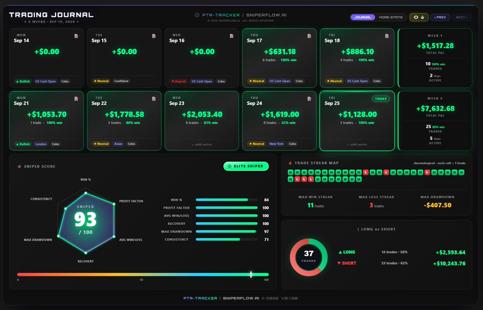Click the Sep 23 P&L '+$2,053.40'
483x310 pixels.
[x=202, y=115]
